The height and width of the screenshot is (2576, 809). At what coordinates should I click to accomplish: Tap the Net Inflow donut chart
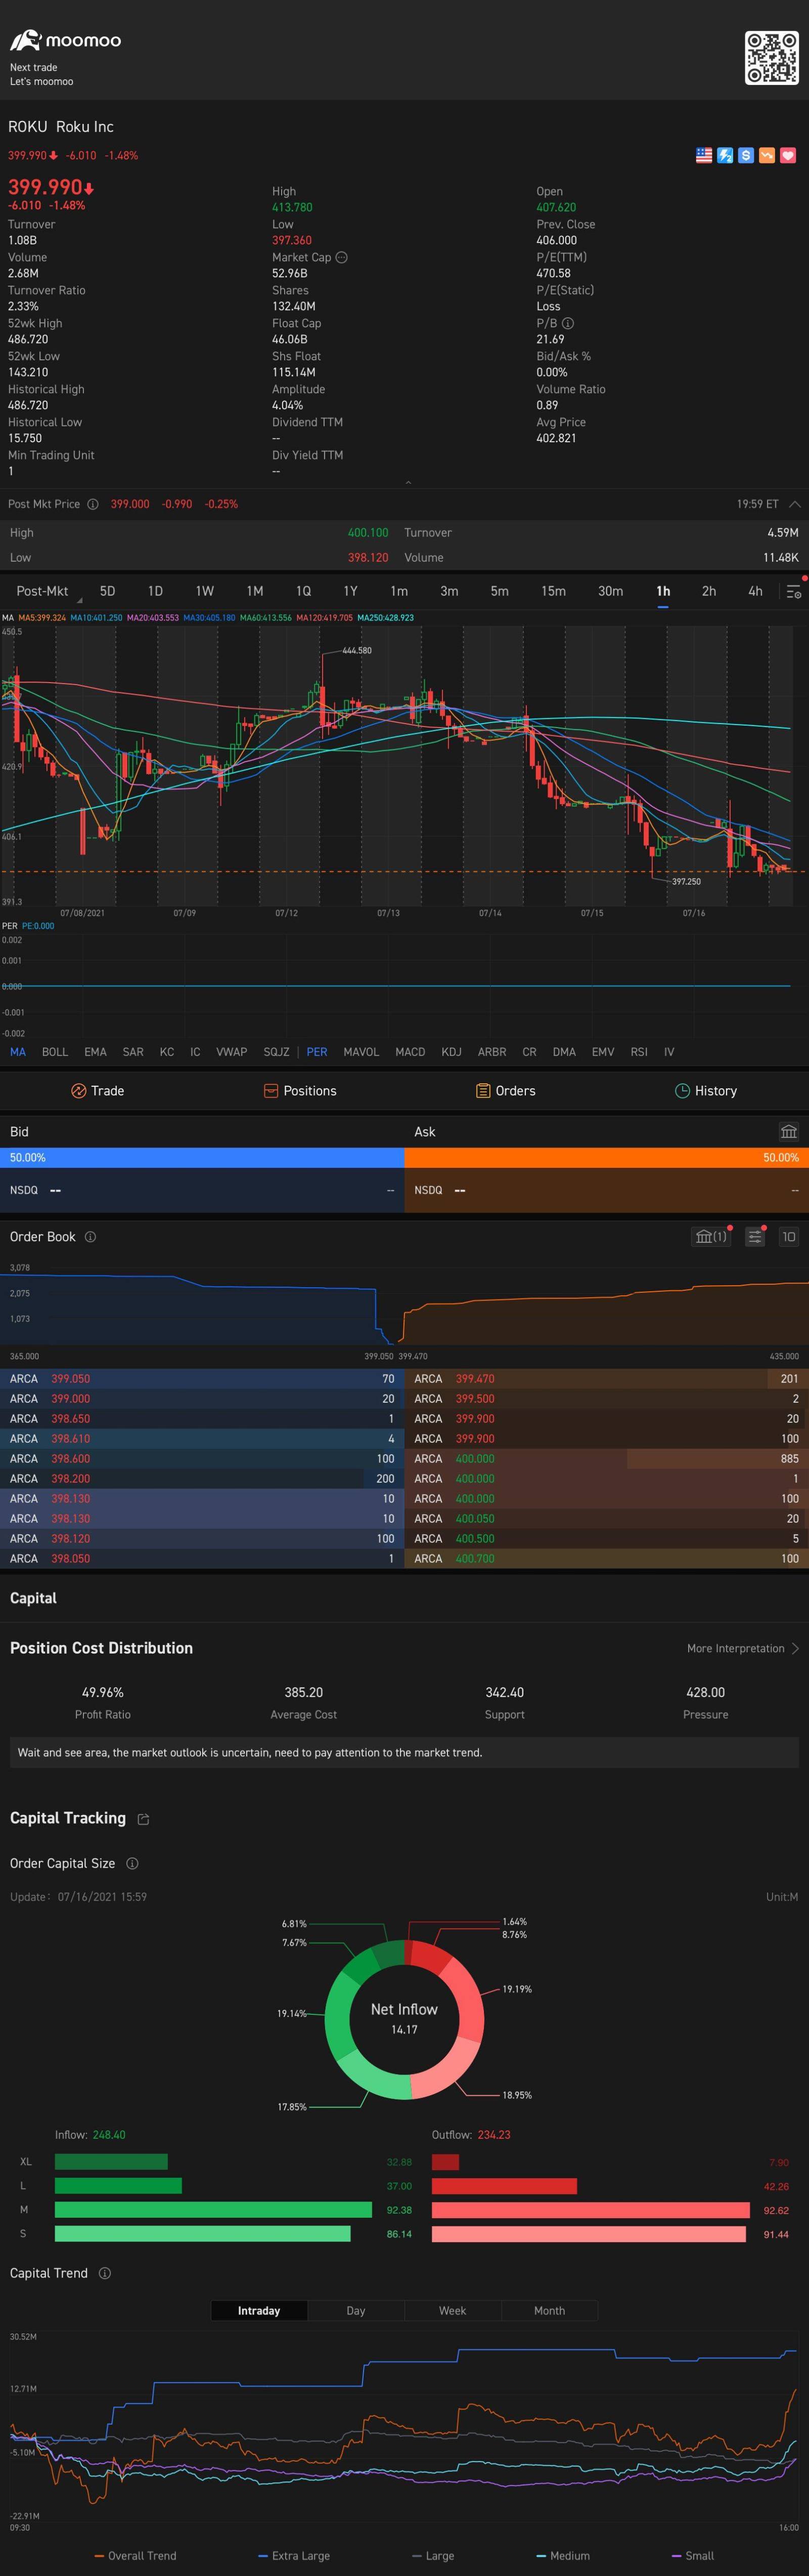(404, 2019)
